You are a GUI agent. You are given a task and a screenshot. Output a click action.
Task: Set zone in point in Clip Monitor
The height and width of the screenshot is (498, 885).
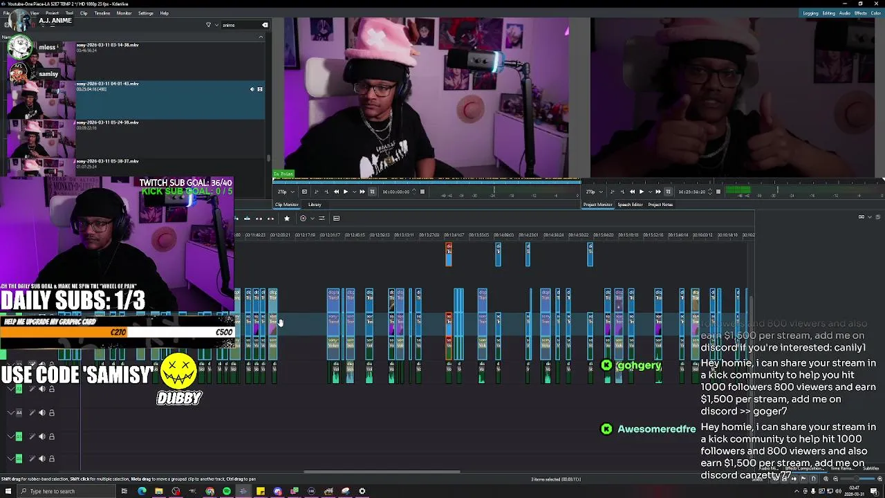[x=316, y=192]
